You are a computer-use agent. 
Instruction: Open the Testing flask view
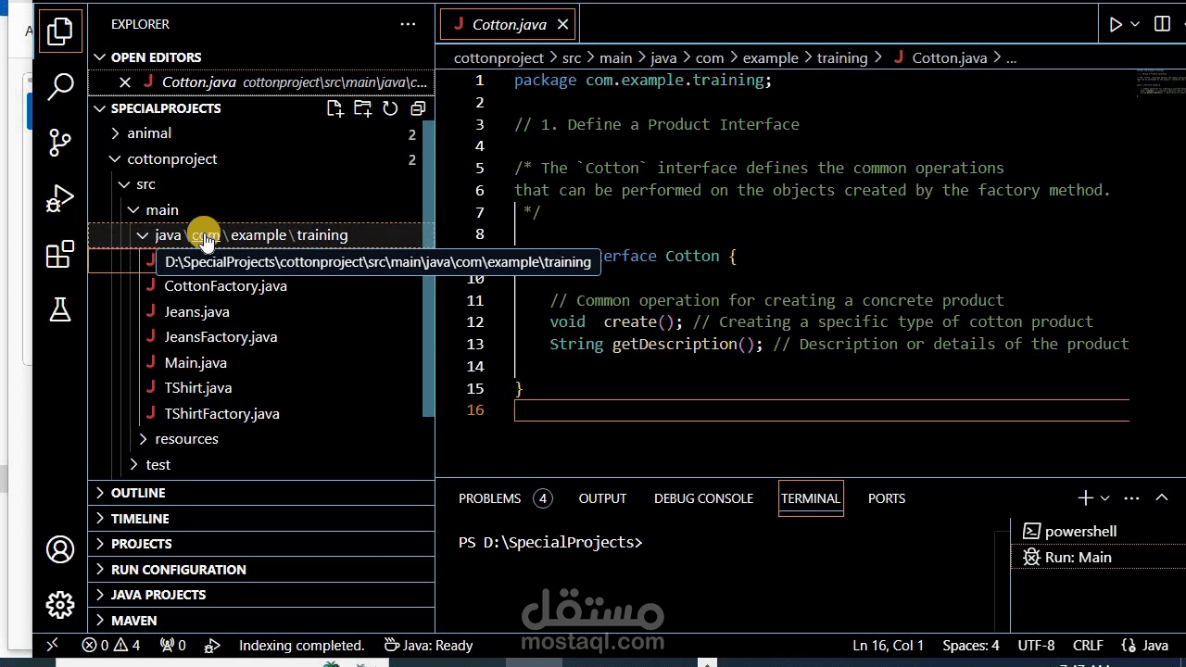coord(60,309)
